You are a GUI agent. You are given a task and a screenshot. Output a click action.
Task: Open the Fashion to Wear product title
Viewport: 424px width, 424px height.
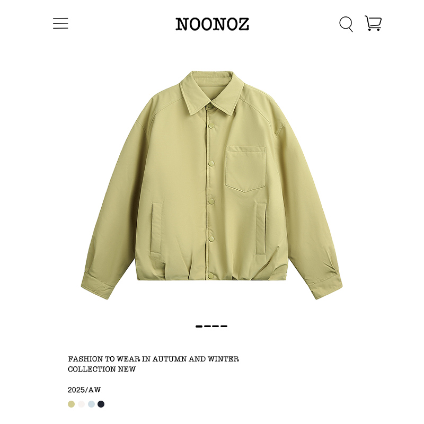(153, 364)
